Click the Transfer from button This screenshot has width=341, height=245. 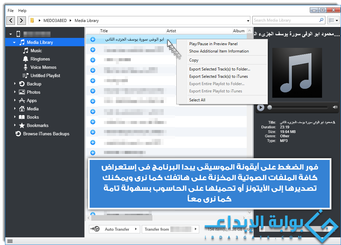(171, 229)
